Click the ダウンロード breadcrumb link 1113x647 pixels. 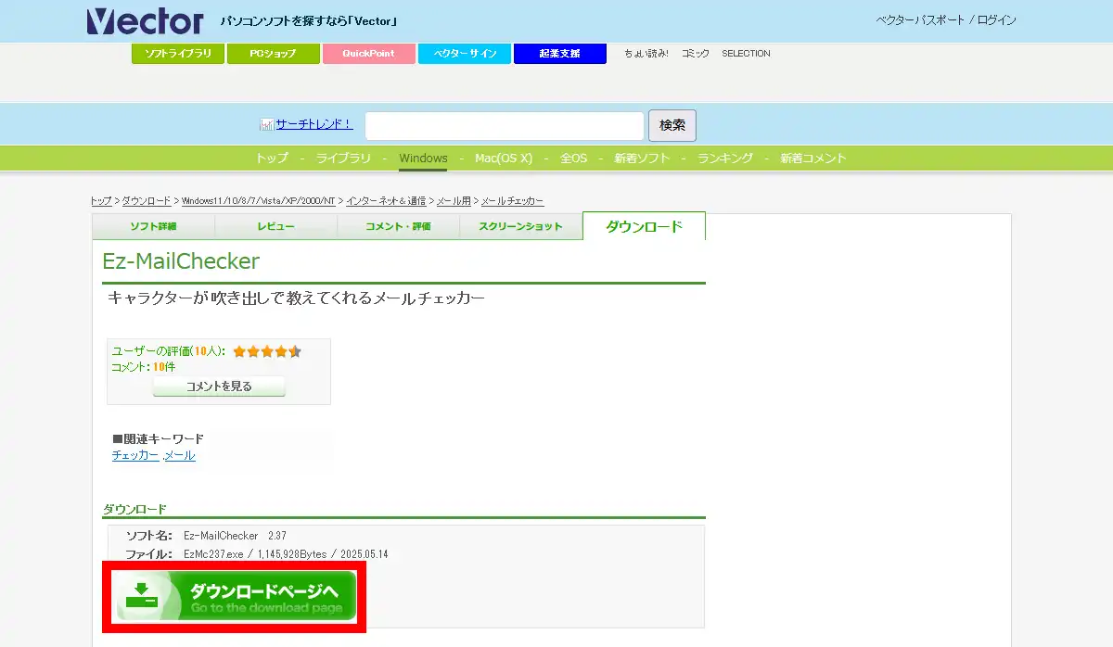pyautogui.click(x=147, y=201)
